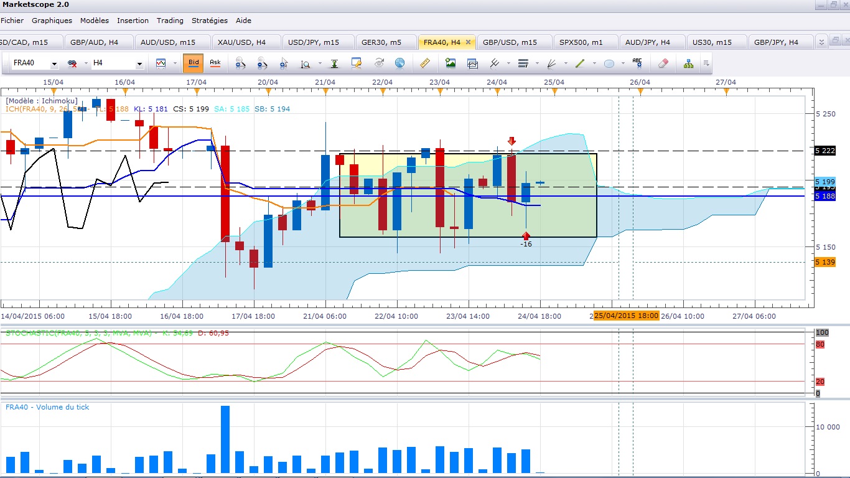850x478 pixels.
Task: Expand the line tool dropdown arrow
Action: pos(594,63)
